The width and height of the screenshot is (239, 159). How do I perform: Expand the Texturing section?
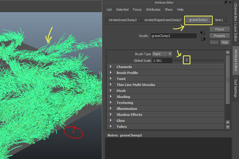coord(166,103)
